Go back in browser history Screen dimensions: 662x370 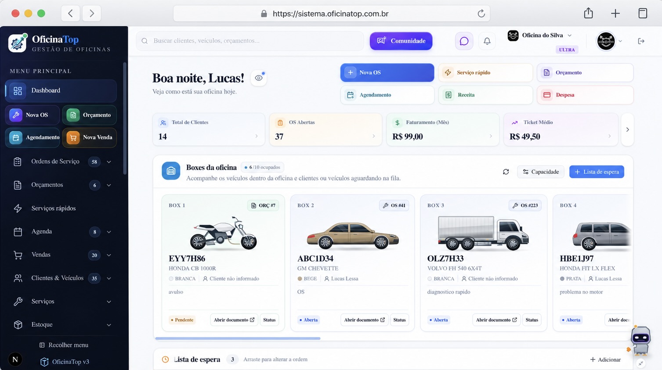pos(70,14)
